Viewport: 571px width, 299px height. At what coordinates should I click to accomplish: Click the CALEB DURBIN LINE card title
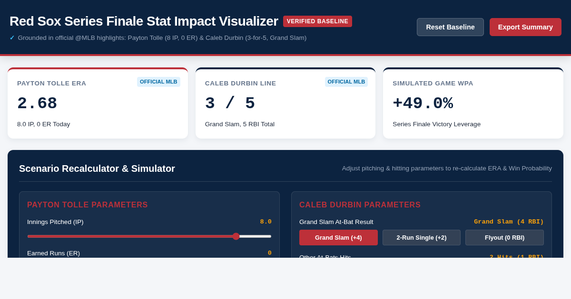point(240,84)
